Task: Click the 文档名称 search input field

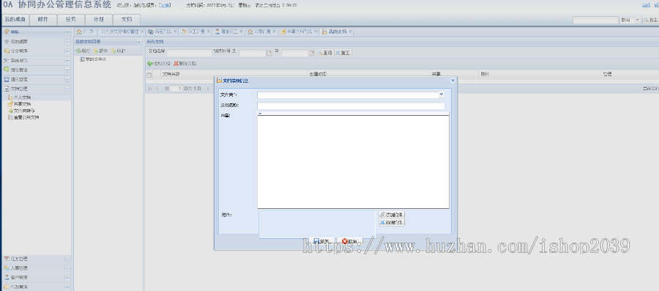Action: 189,53
